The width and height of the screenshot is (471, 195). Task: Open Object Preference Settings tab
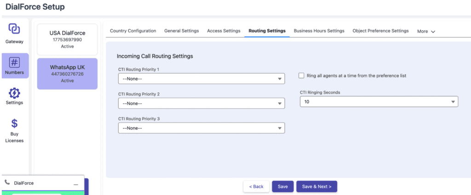[380, 31]
